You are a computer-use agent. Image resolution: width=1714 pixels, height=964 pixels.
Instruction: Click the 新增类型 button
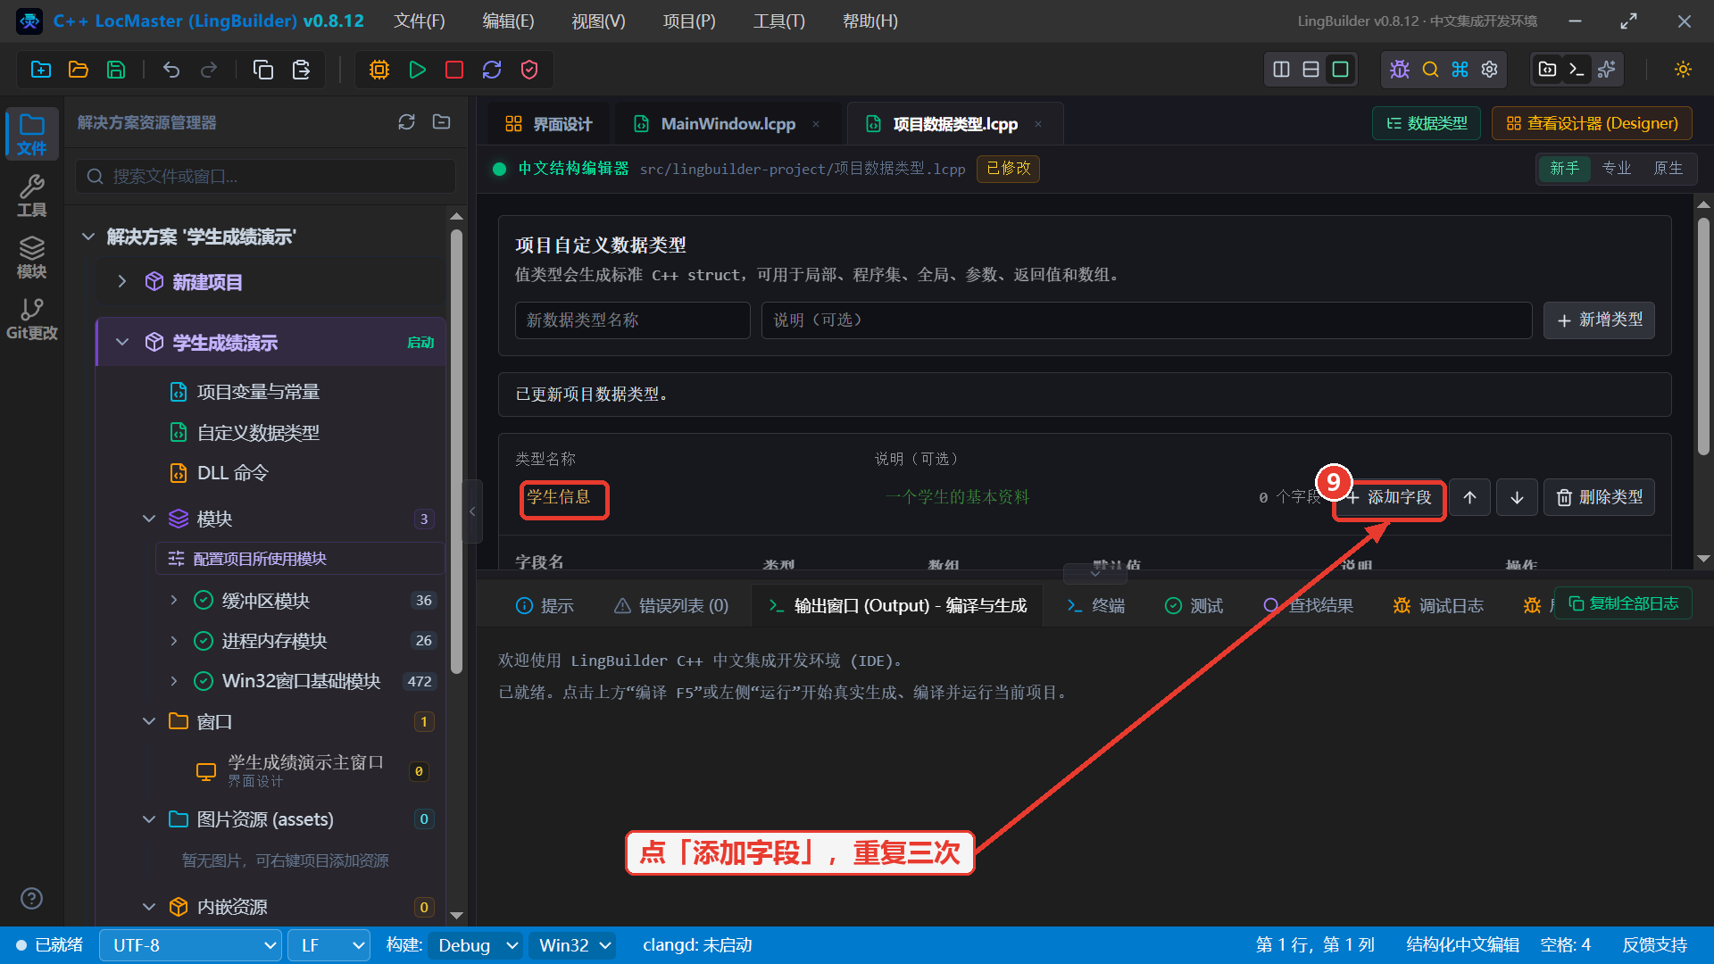point(1599,320)
